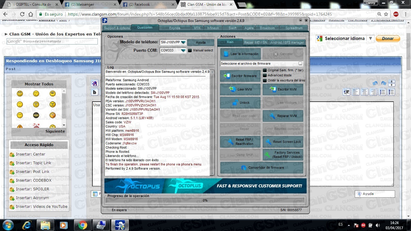Switch to the Broadcom tab
The width and height of the screenshot is (411, 231).
click(267, 28)
